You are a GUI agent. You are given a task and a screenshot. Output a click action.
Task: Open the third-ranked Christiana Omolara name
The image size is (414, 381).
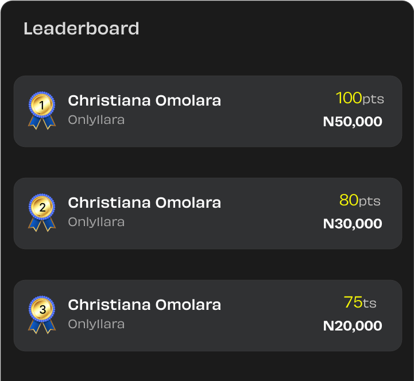(145, 305)
